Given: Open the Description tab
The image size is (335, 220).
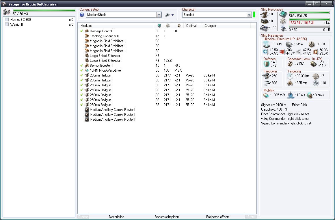Looking at the screenshot, I should (x=116, y=217).
